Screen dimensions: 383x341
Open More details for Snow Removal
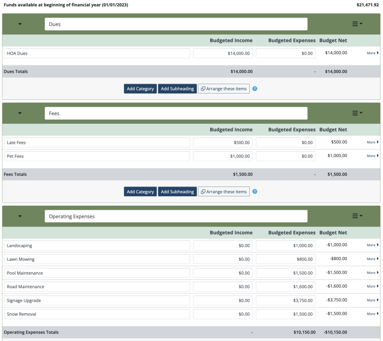pyautogui.click(x=371, y=314)
